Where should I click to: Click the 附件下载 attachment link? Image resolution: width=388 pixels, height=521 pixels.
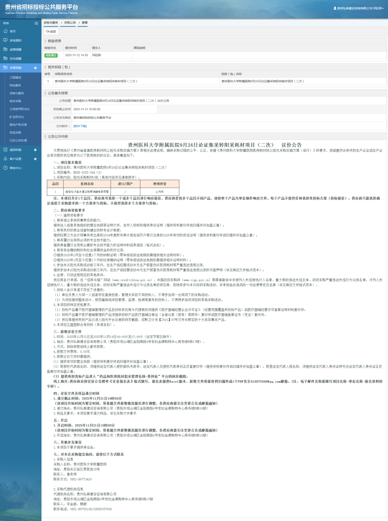click(80, 126)
